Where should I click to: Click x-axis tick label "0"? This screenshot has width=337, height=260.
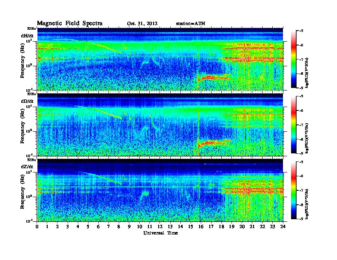(37, 226)
